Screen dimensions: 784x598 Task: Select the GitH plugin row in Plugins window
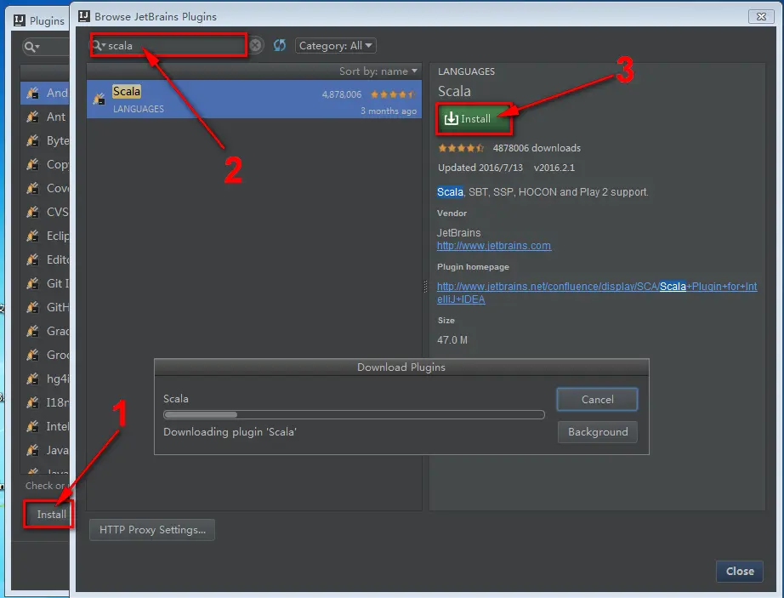[x=45, y=307]
